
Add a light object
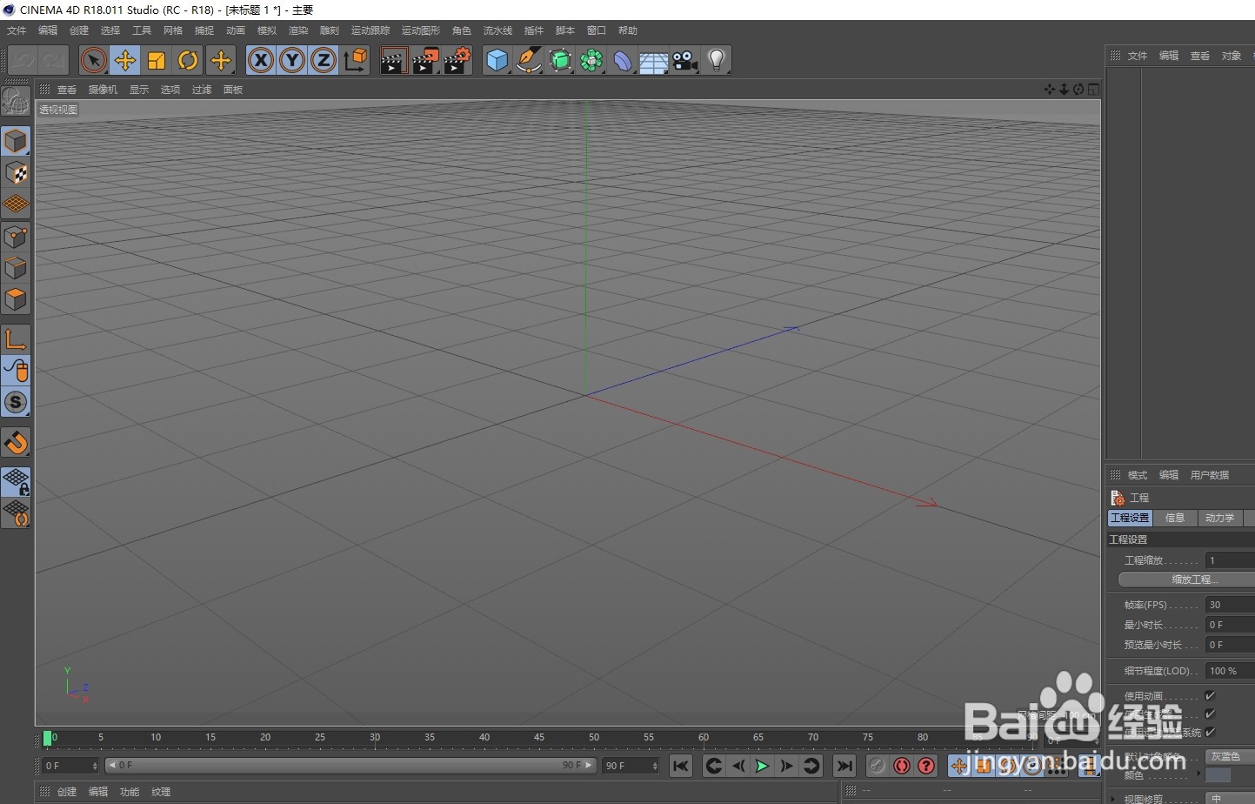pyautogui.click(x=717, y=60)
